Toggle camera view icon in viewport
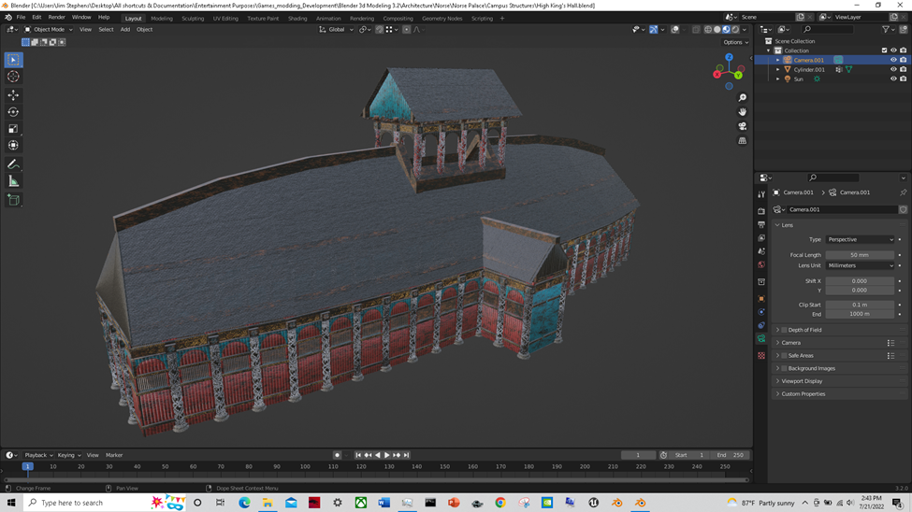This screenshot has height=512, width=912. (742, 126)
